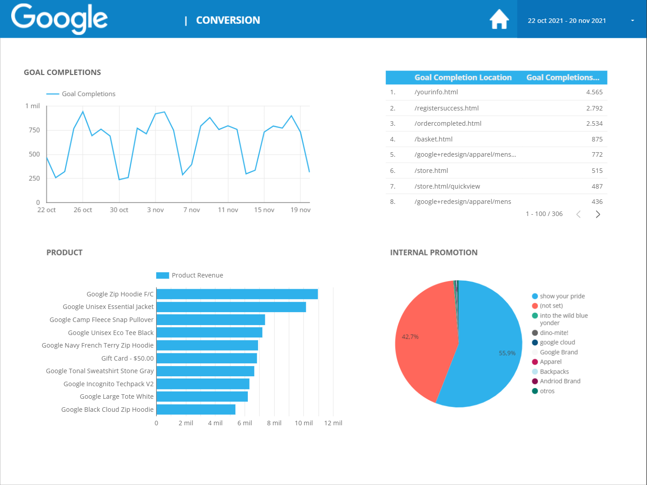Go to next page of goal table

[598, 214]
